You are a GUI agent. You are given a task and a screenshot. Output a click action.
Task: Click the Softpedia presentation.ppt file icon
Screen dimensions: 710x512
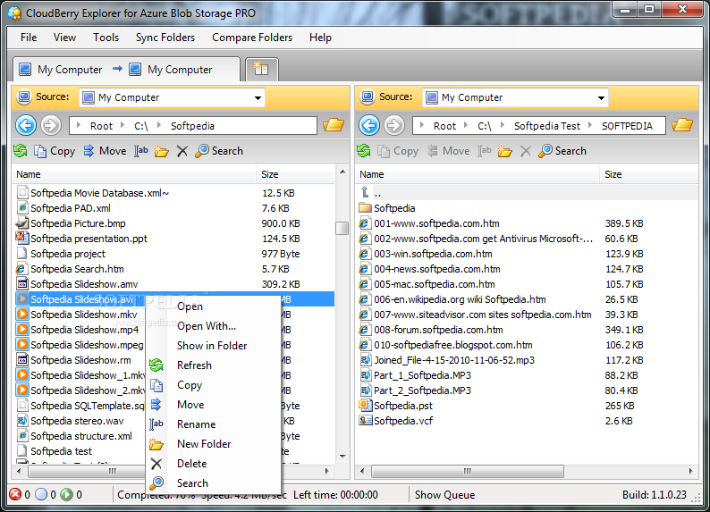click(21, 238)
